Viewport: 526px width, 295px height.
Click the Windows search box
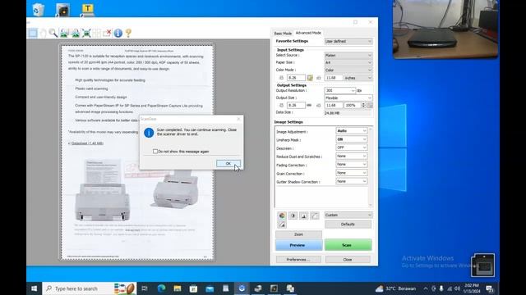click(x=90, y=288)
